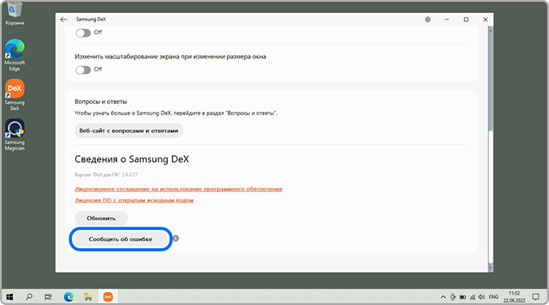
Task: Open Веб-сайт с вопросами и ответами
Action: [x=128, y=131]
